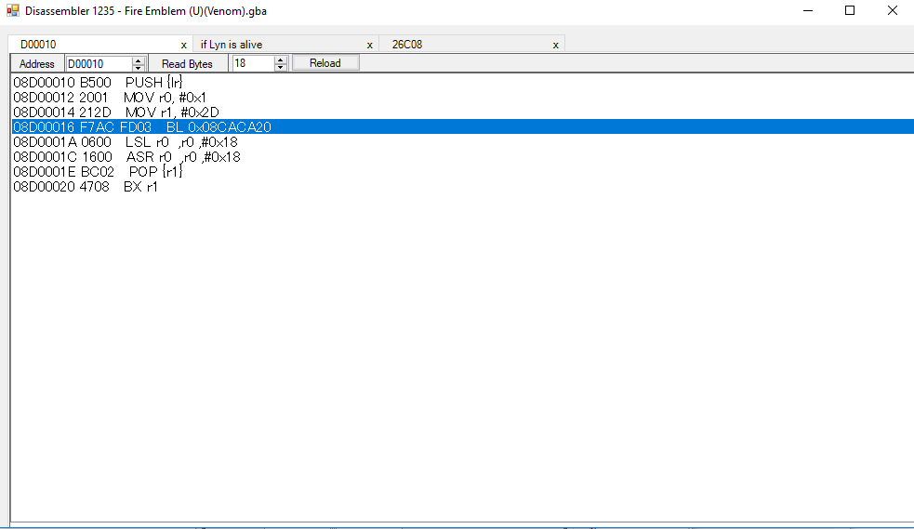Increase Read Bytes with up arrow
This screenshot has height=529, width=914.
pyautogui.click(x=281, y=60)
